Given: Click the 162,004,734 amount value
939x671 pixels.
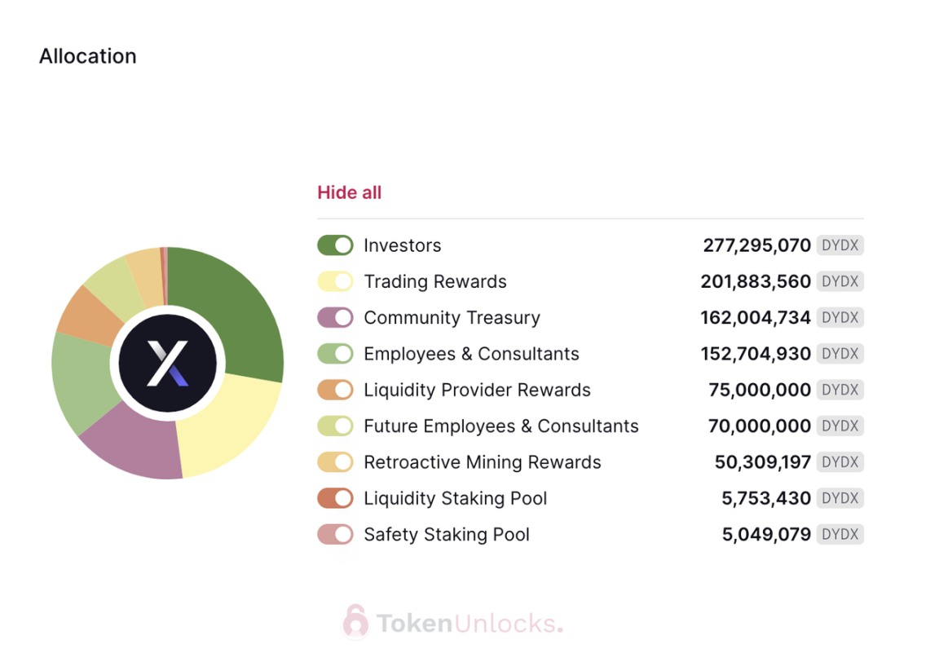Looking at the screenshot, I should 756,317.
